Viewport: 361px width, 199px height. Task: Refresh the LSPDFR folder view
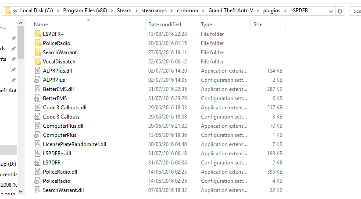(x=340, y=11)
